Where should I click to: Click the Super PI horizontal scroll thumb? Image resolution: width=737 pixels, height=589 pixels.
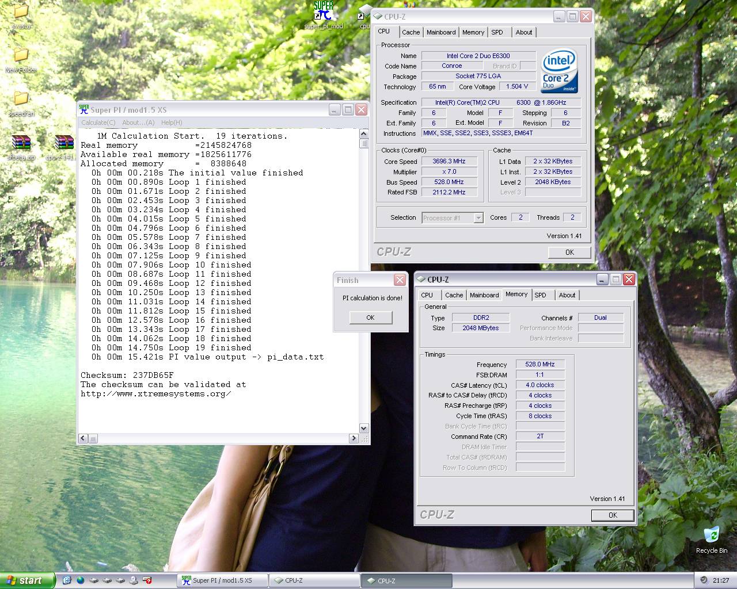coord(93,438)
